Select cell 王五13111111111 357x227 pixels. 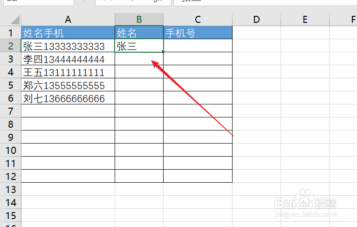coord(68,72)
